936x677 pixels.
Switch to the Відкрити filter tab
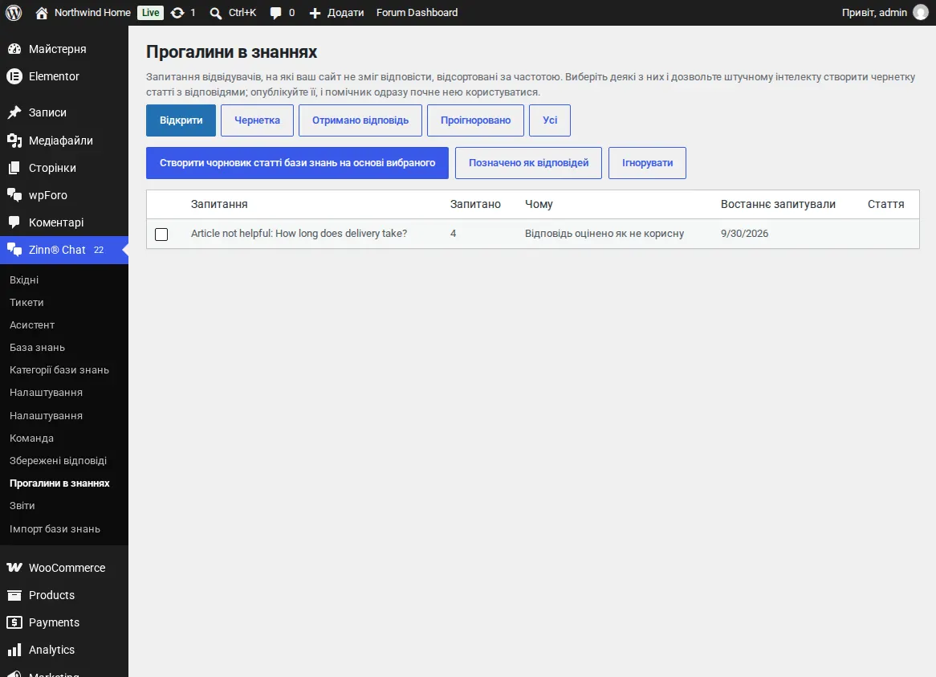[181, 120]
